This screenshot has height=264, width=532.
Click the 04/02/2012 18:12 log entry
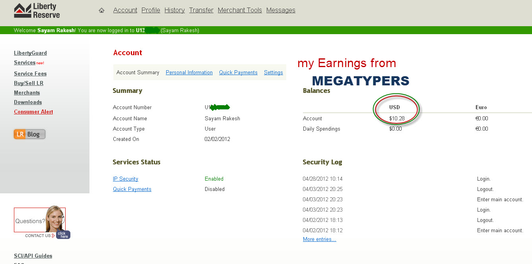[x=322, y=230]
